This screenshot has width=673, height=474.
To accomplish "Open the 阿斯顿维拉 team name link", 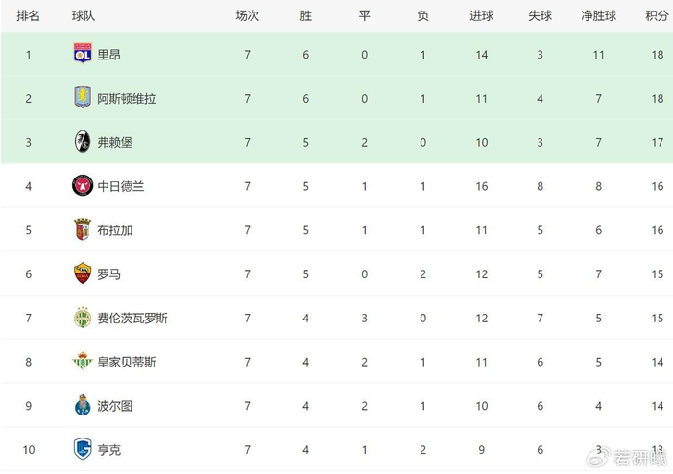I will coord(127,99).
